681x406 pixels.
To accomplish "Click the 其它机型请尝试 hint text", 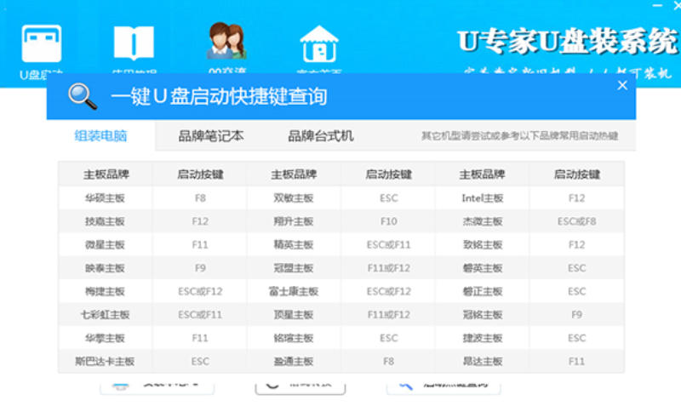I will click(519, 136).
